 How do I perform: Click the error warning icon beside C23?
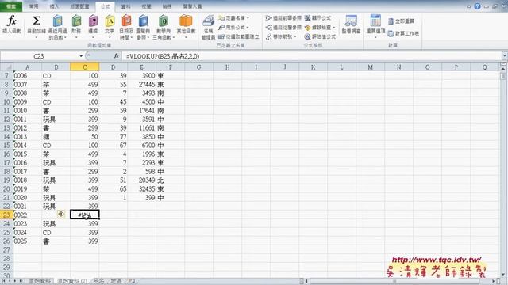[x=61, y=214]
